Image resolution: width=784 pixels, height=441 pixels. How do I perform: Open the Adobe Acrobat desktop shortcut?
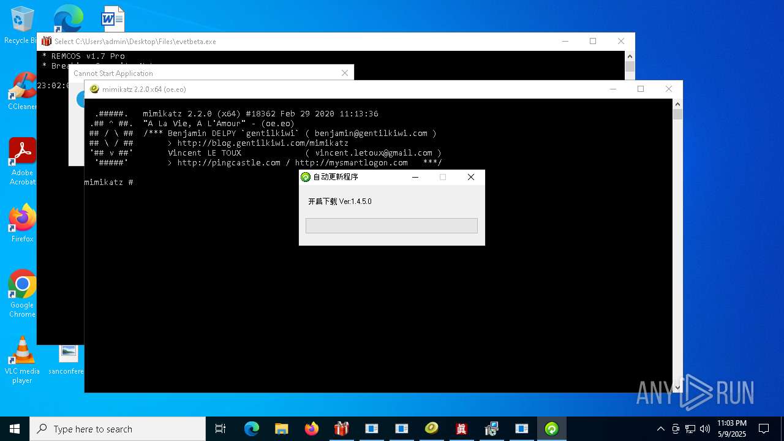pos(22,162)
